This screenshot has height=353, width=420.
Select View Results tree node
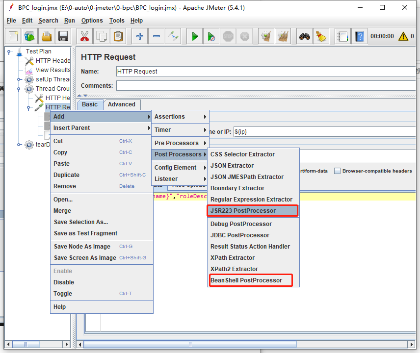click(x=53, y=70)
